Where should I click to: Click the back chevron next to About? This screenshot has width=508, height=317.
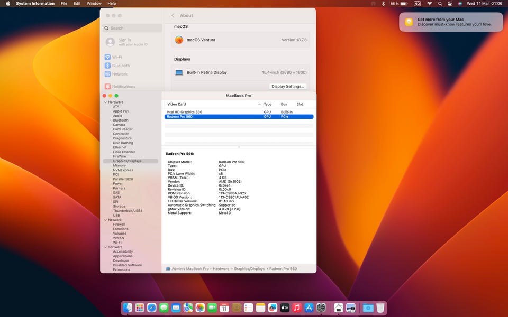pyautogui.click(x=173, y=16)
